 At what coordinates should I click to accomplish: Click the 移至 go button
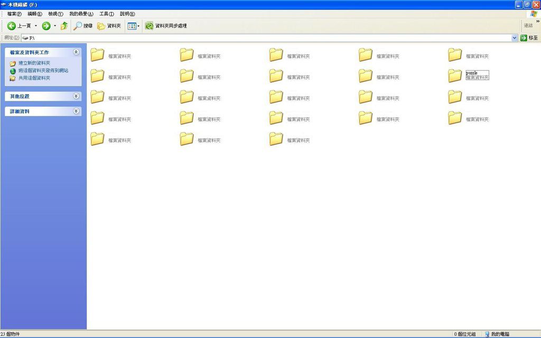point(529,38)
